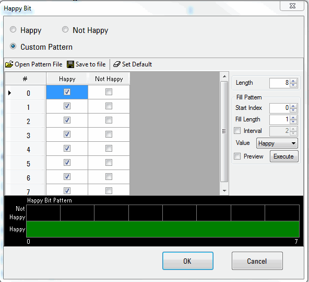
Task: Click the OK button
Action: pos(188,261)
